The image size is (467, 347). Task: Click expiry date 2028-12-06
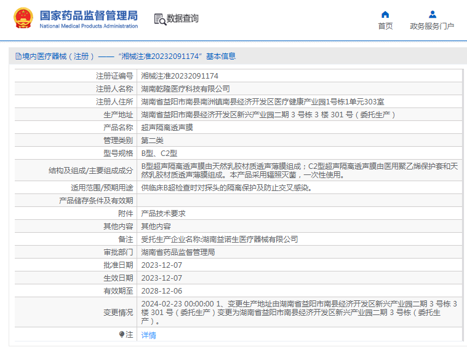161,290
